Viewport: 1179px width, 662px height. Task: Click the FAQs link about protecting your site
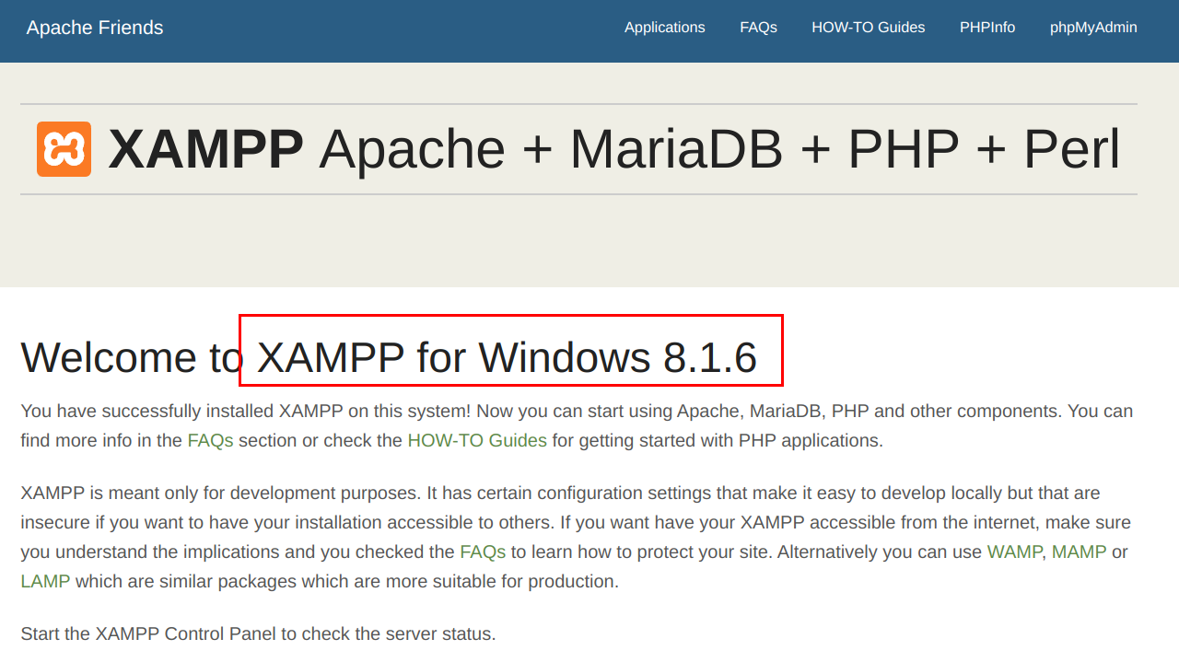pyautogui.click(x=483, y=552)
